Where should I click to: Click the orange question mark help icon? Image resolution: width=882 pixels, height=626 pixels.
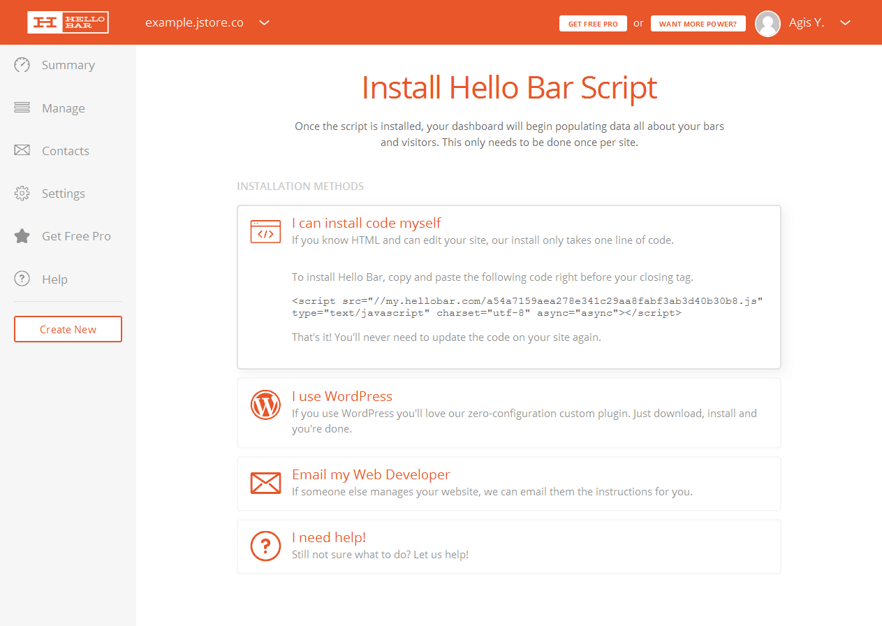click(265, 546)
